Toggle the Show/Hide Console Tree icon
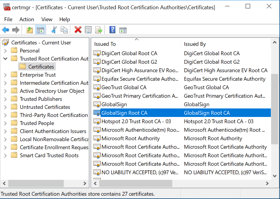 (40, 30)
